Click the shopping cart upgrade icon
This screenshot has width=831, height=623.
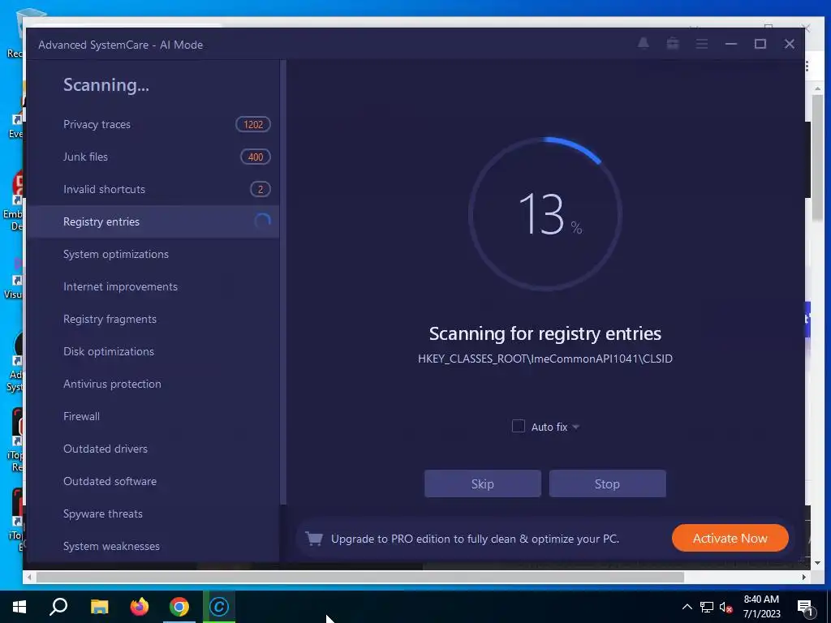[x=314, y=539]
